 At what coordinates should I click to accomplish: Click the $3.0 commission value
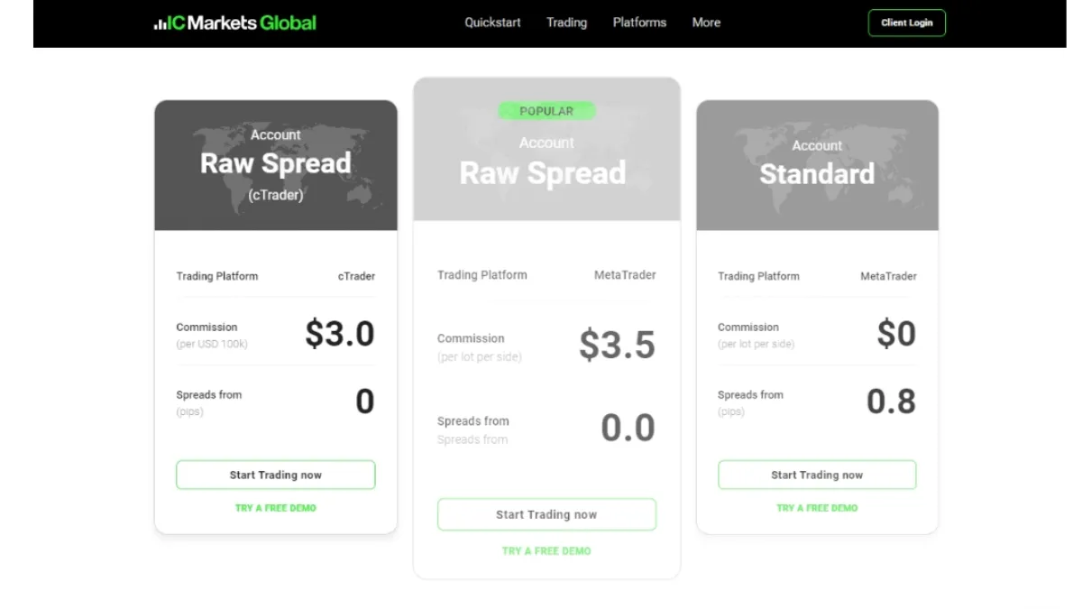339,334
